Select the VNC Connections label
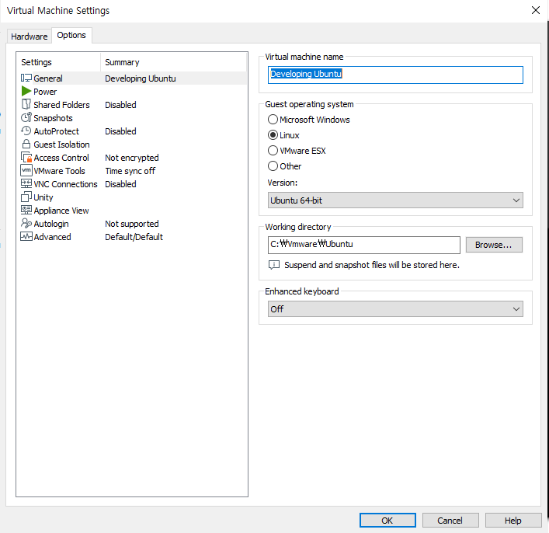Viewport: 549px width, 533px height. tap(65, 184)
